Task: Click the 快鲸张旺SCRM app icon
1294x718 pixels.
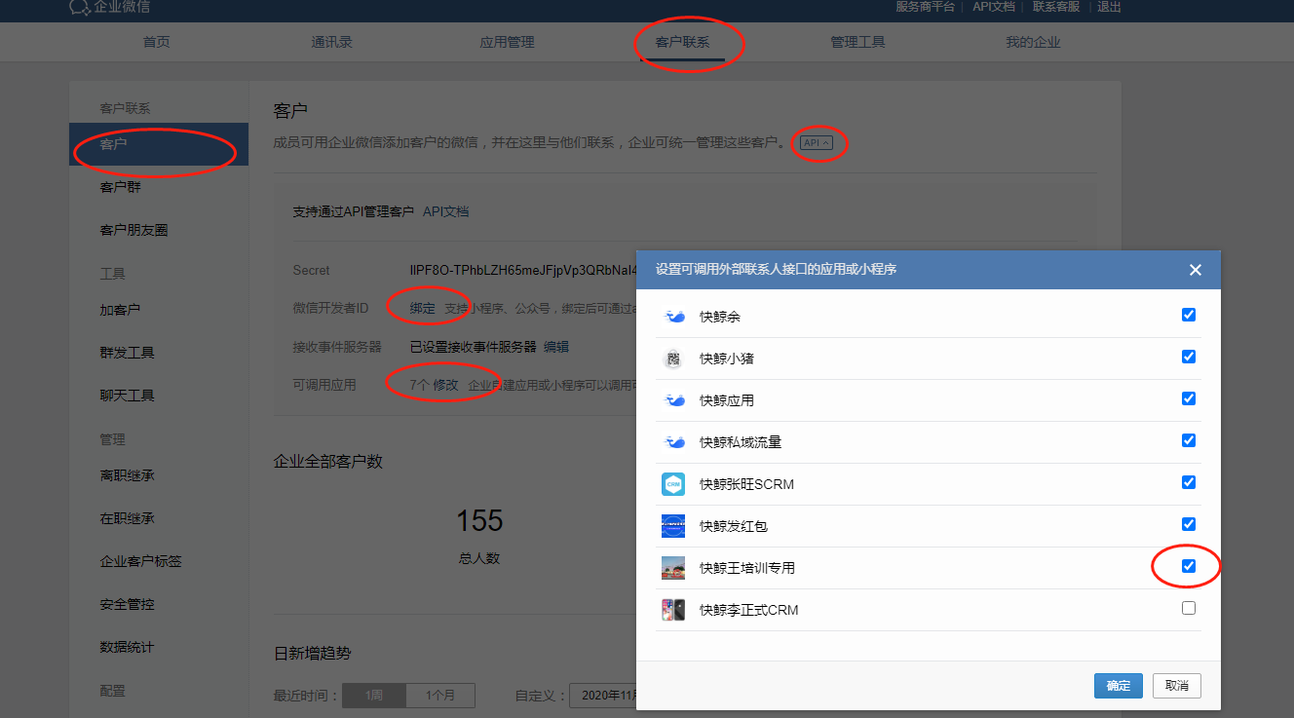Action: 673,484
